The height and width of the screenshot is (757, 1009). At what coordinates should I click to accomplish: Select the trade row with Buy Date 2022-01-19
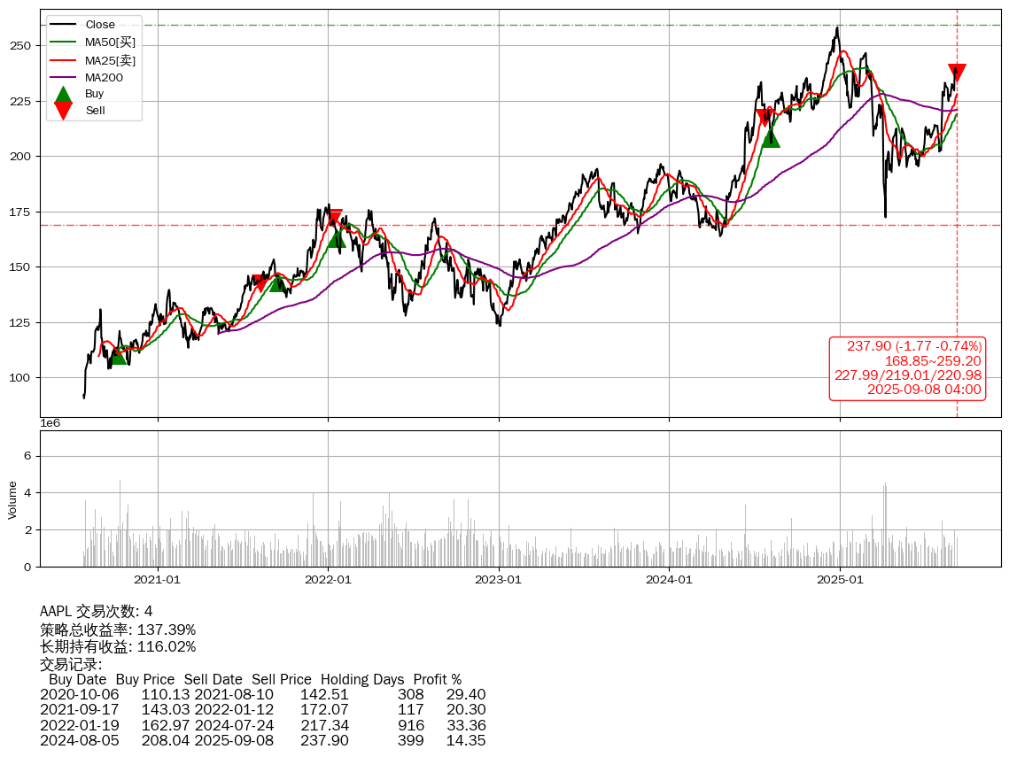tap(262, 725)
